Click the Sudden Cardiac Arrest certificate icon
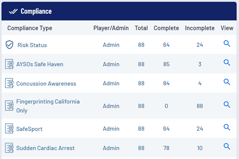 pyautogui.click(x=9, y=148)
